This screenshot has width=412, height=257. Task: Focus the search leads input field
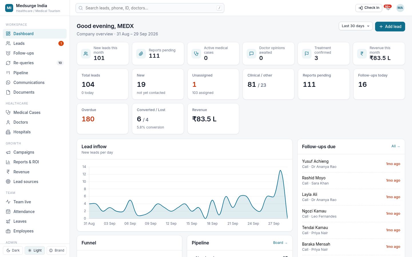coord(150,8)
